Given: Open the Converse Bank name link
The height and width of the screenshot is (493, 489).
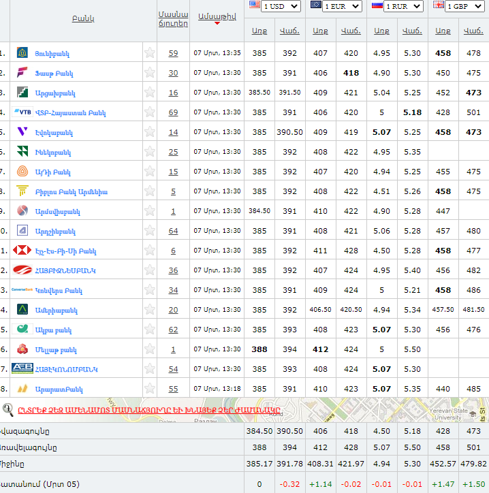Looking at the screenshot, I should pyautogui.click(x=59, y=290).
